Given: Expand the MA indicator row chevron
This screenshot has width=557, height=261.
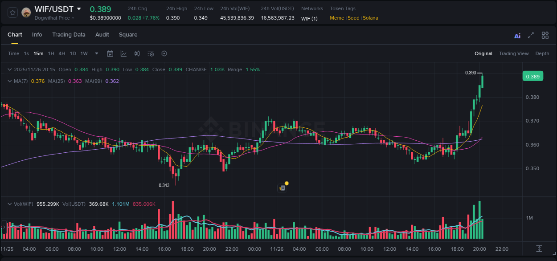Looking at the screenshot, I should click(x=9, y=81).
